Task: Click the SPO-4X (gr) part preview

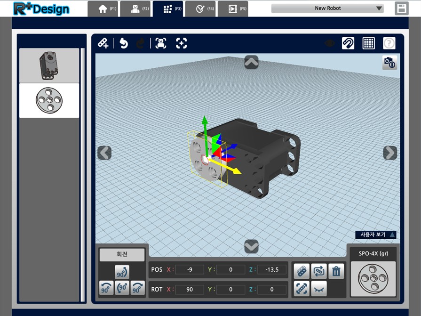Action: [x=373, y=279]
